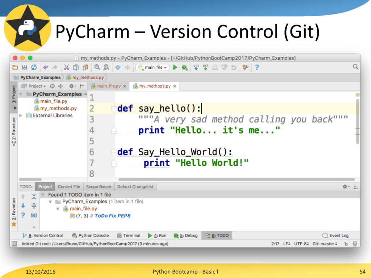Open the main_file run configuration dropdown
Image resolution: width=371 pixels, height=278 pixels.
coord(153,67)
